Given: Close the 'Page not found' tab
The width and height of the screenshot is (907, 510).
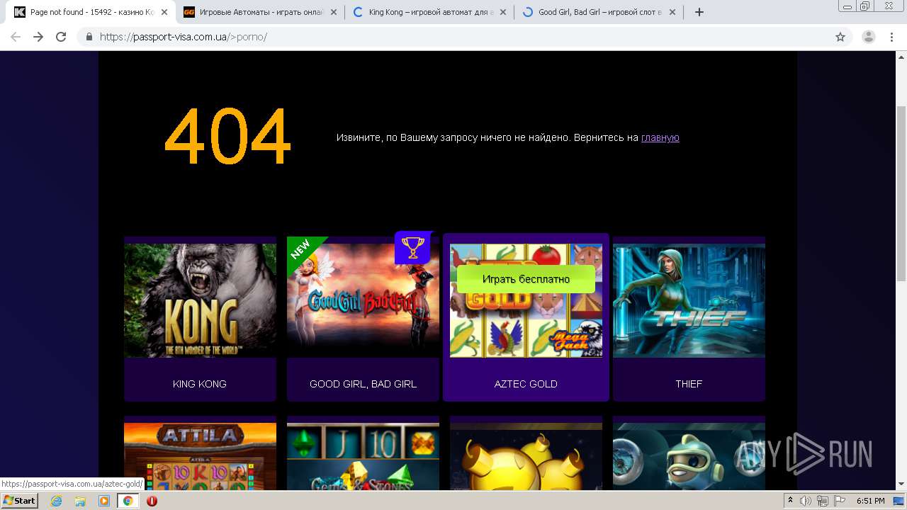Looking at the screenshot, I should (x=164, y=12).
